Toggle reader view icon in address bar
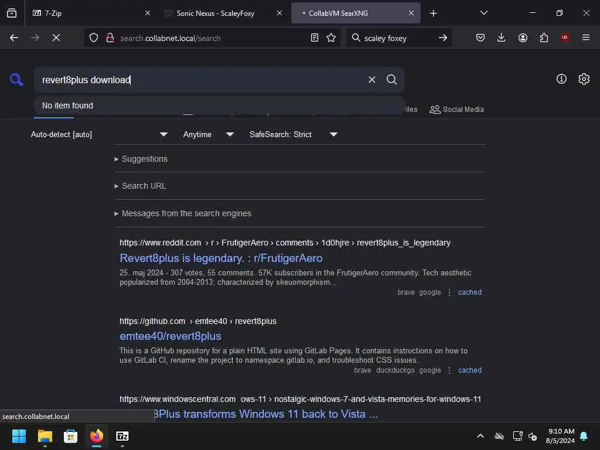Screen dimensions: 600x450 click(x=315, y=37)
